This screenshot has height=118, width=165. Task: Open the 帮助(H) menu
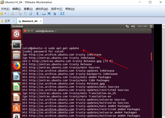click(x=70, y=9)
